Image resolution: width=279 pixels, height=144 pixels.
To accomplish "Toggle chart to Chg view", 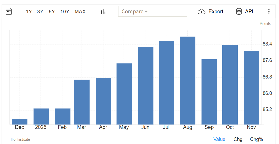I will point(238,139).
